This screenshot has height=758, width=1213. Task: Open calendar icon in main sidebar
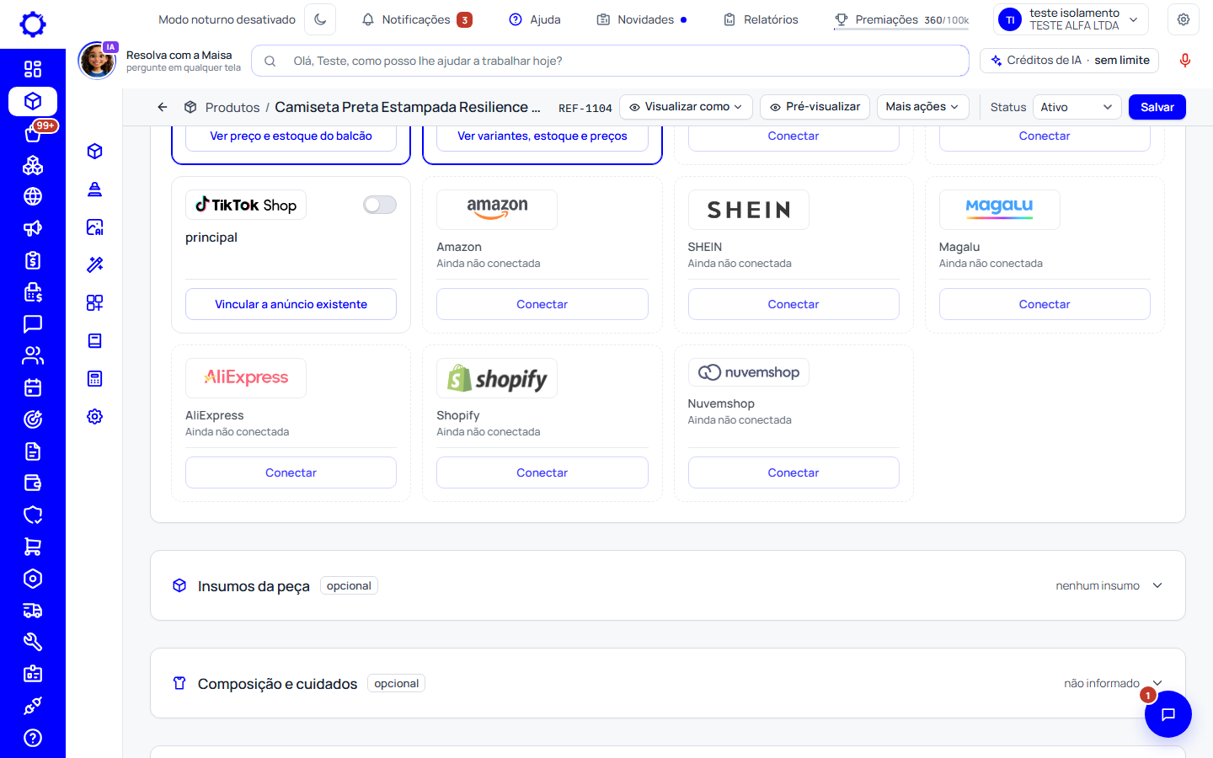[33, 387]
